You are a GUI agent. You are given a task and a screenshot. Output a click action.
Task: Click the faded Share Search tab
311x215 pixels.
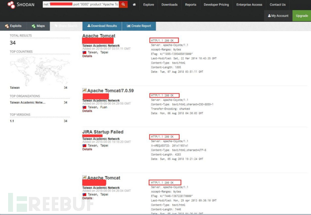(66, 26)
